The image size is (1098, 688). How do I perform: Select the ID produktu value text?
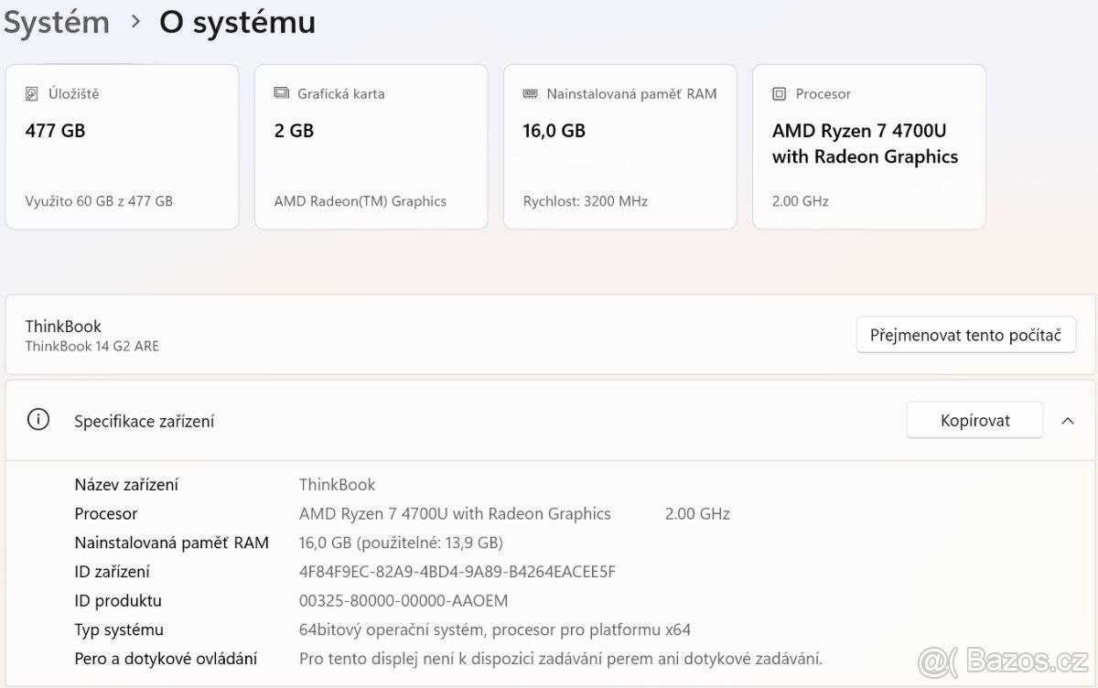point(404,601)
